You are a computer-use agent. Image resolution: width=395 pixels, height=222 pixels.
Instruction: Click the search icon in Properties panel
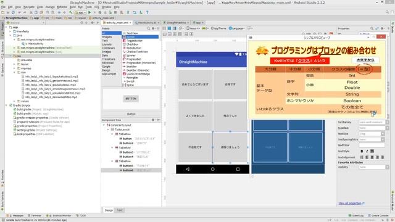(x=372, y=28)
